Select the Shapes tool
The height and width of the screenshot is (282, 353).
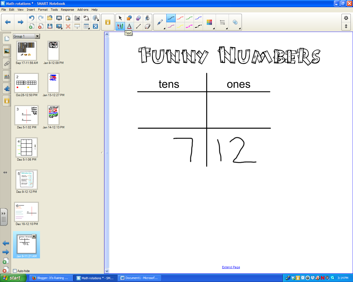(129, 18)
